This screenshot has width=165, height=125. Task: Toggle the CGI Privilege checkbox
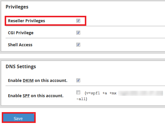78,33
